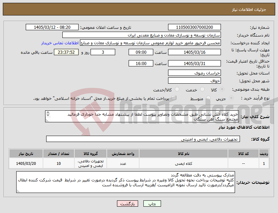Select the کالا/خدمت radio button
Screen dimensions: 278x213
pyautogui.click(x=177, y=89)
